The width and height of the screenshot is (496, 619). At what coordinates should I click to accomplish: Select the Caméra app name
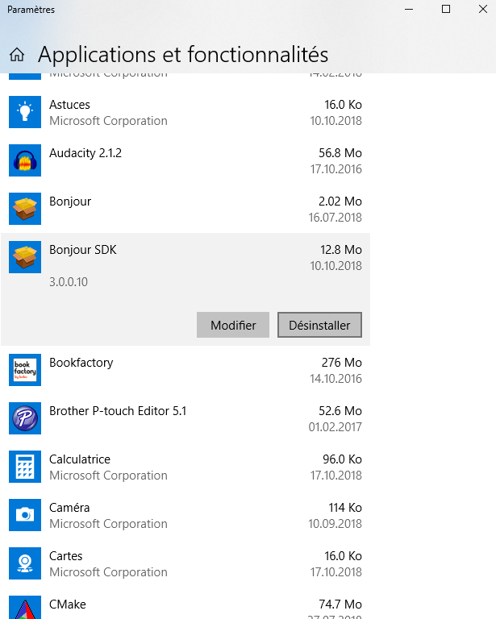(x=69, y=508)
